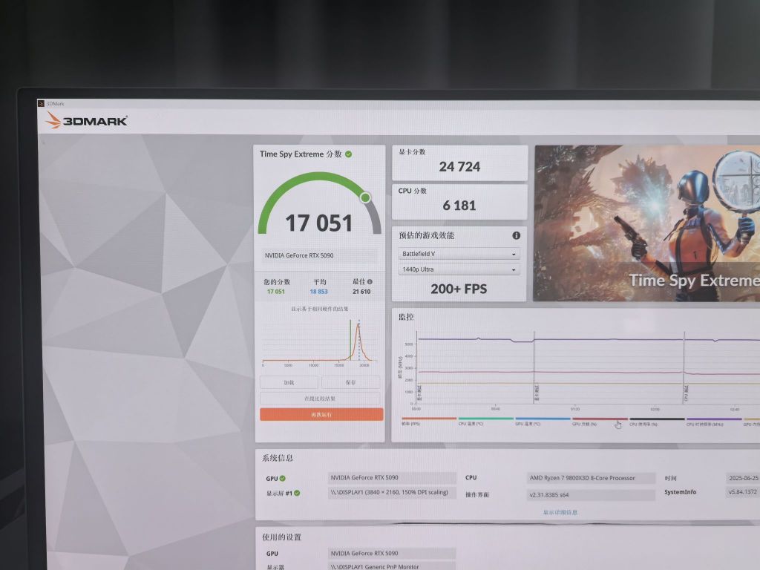
Task: Click the 3DMark icon in the window title bar
Action: click(x=42, y=102)
